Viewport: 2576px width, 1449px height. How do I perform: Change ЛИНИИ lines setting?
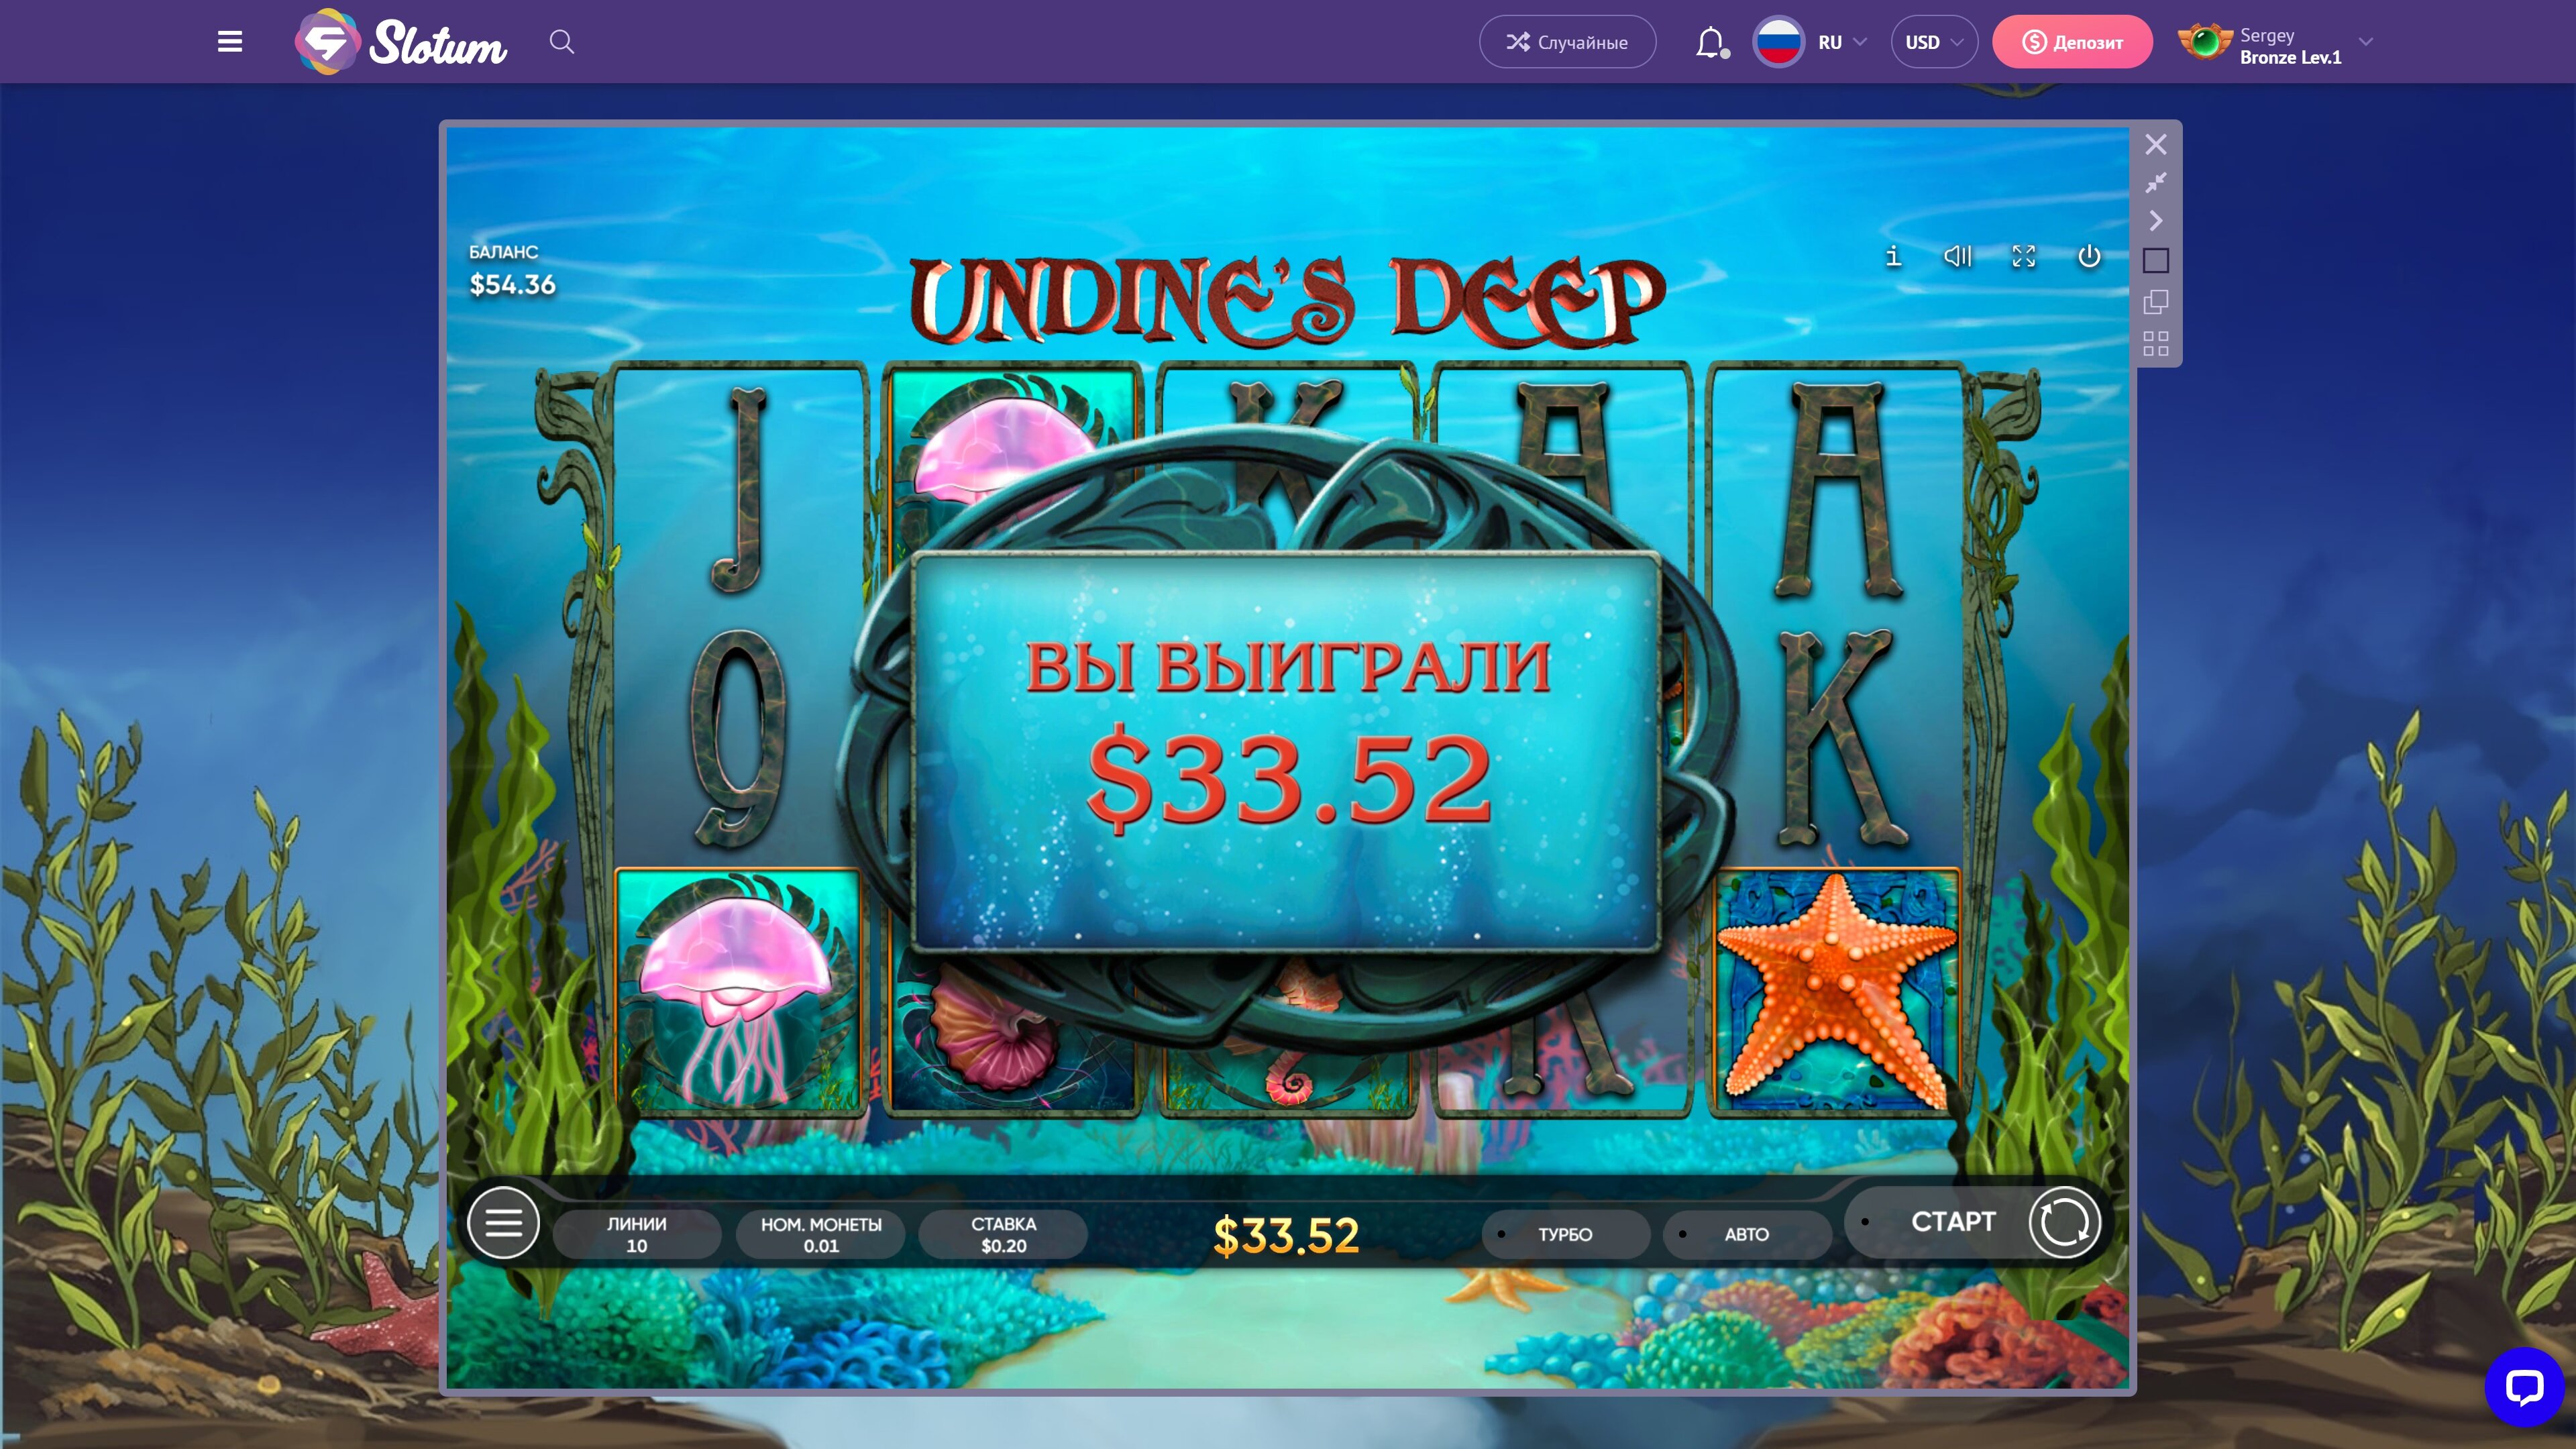(x=637, y=1234)
